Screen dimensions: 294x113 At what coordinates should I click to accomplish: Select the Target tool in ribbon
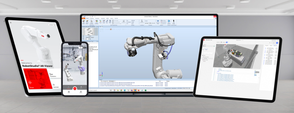[104, 21]
